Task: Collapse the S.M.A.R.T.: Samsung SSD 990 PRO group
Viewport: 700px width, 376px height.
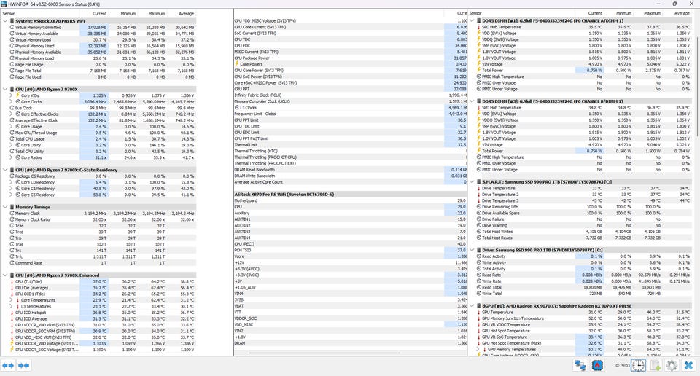Action: click(472, 182)
